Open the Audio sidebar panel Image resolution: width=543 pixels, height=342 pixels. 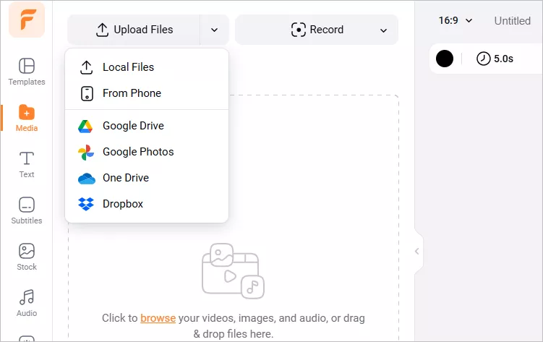[x=27, y=303]
